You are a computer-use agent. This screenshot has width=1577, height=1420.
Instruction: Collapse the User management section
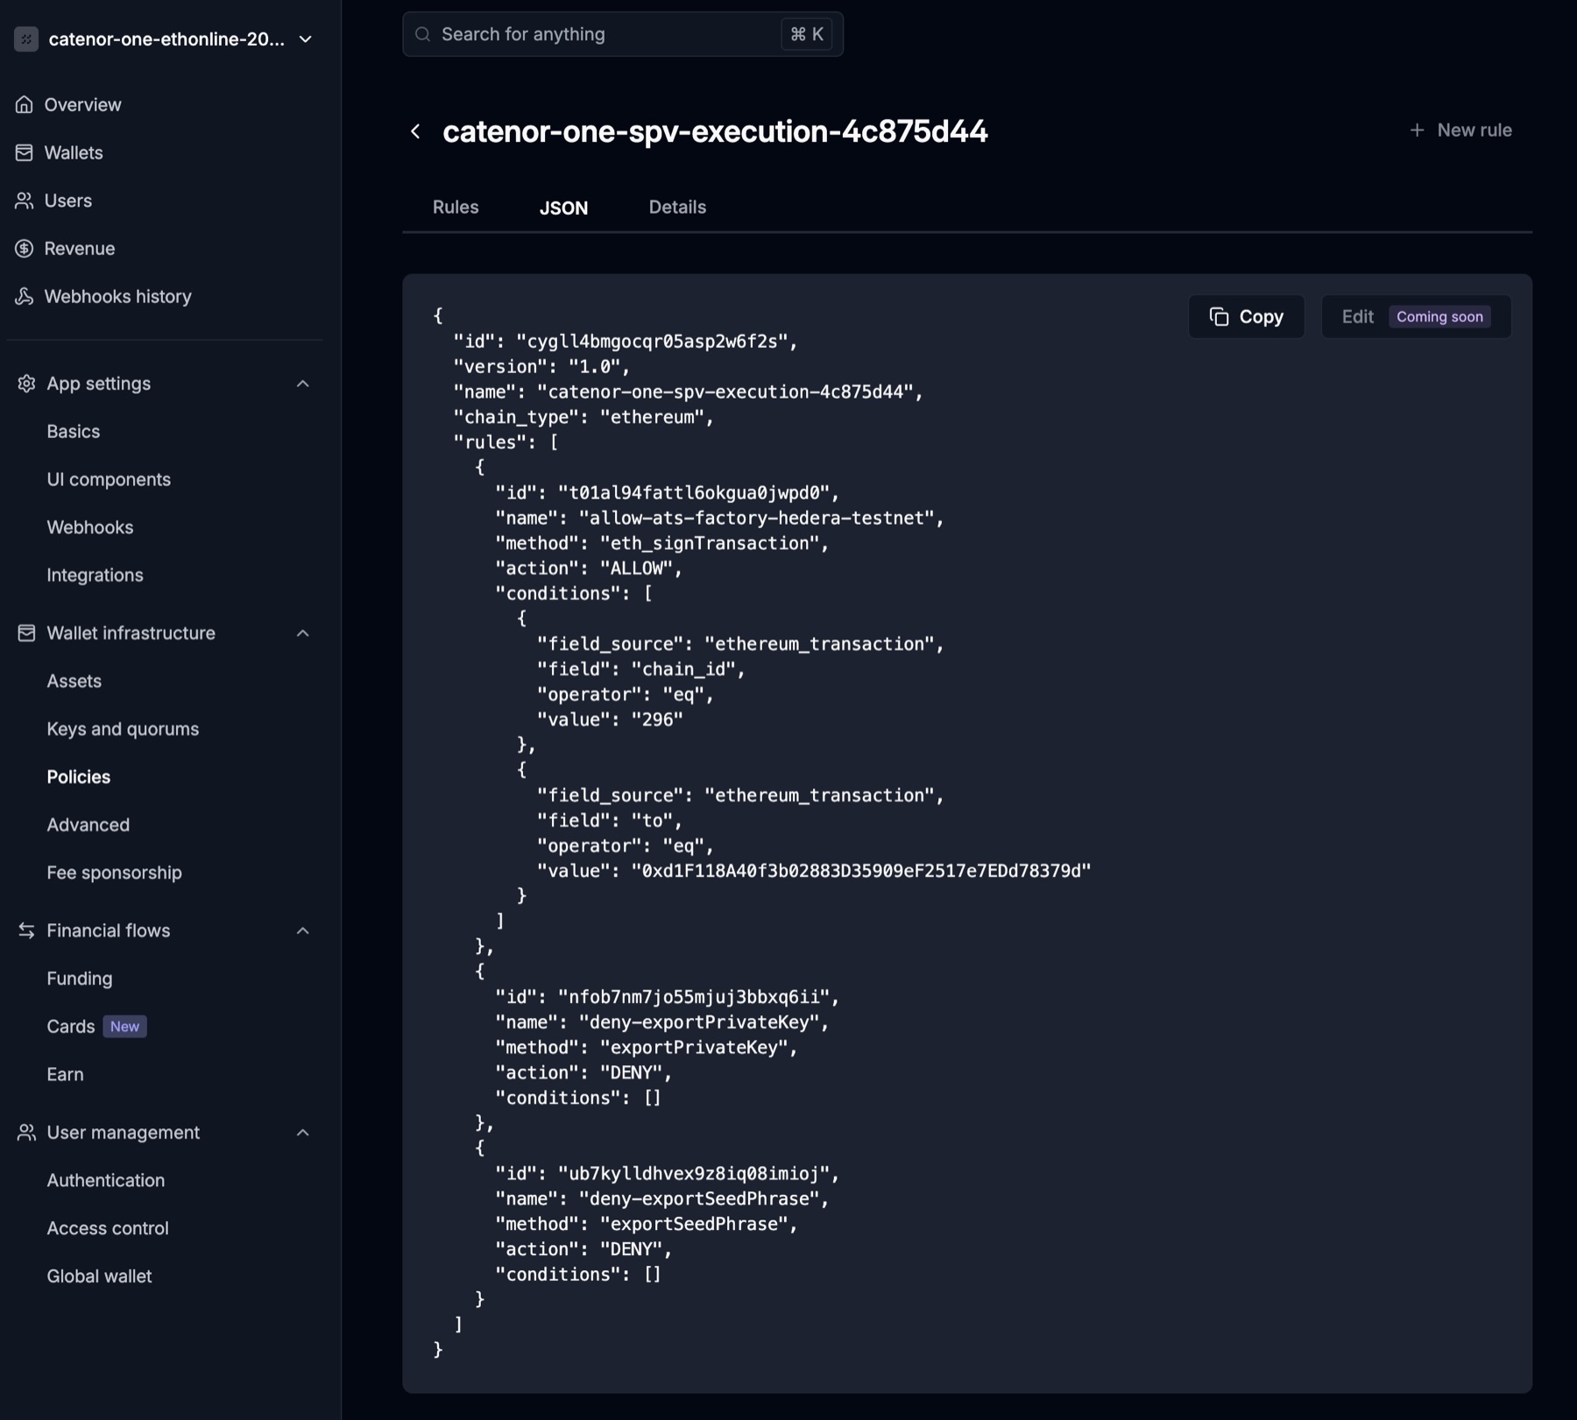point(303,1133)
